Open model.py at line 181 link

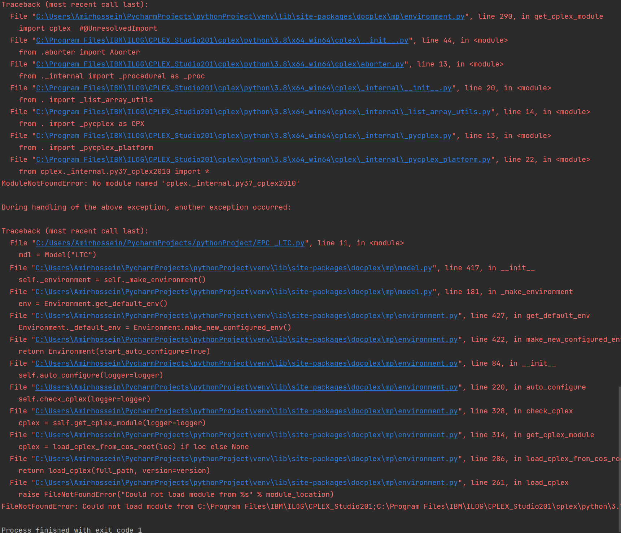point(232,292)
